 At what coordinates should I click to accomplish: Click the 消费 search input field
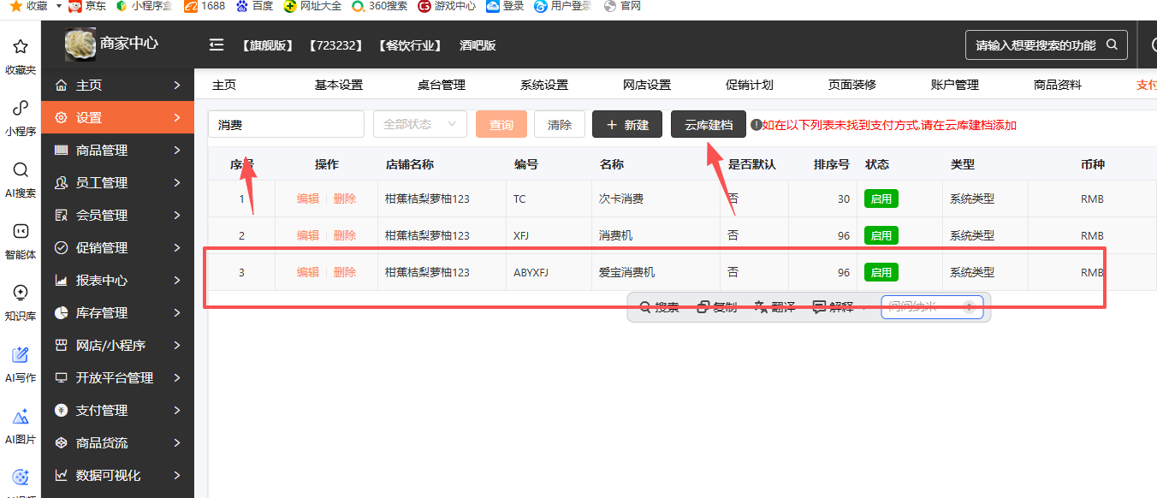coord(286,125)
